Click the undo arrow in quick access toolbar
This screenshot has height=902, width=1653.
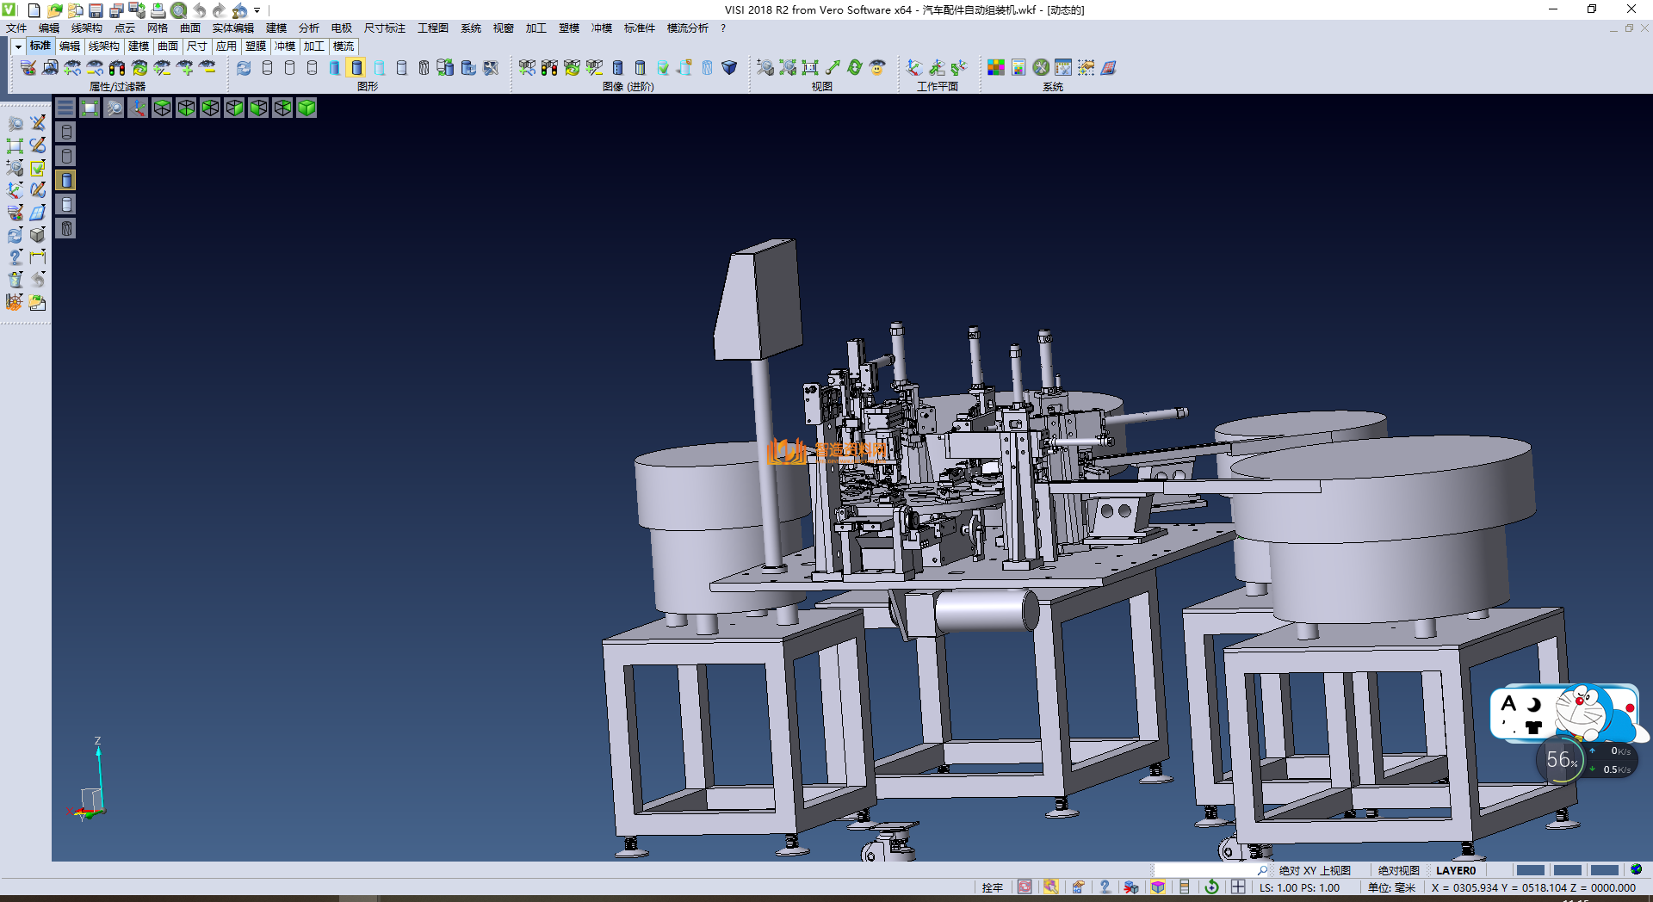pos(199,10)
